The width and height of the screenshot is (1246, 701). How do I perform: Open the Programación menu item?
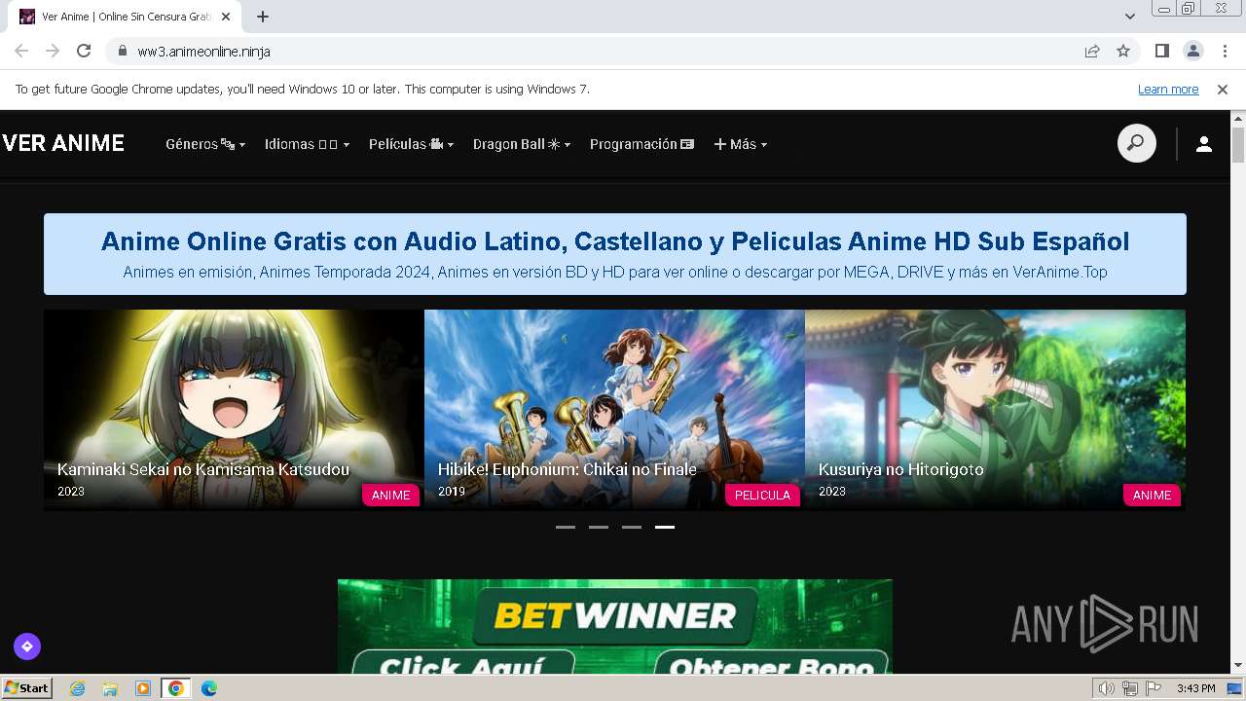click(x=641, y=144)
